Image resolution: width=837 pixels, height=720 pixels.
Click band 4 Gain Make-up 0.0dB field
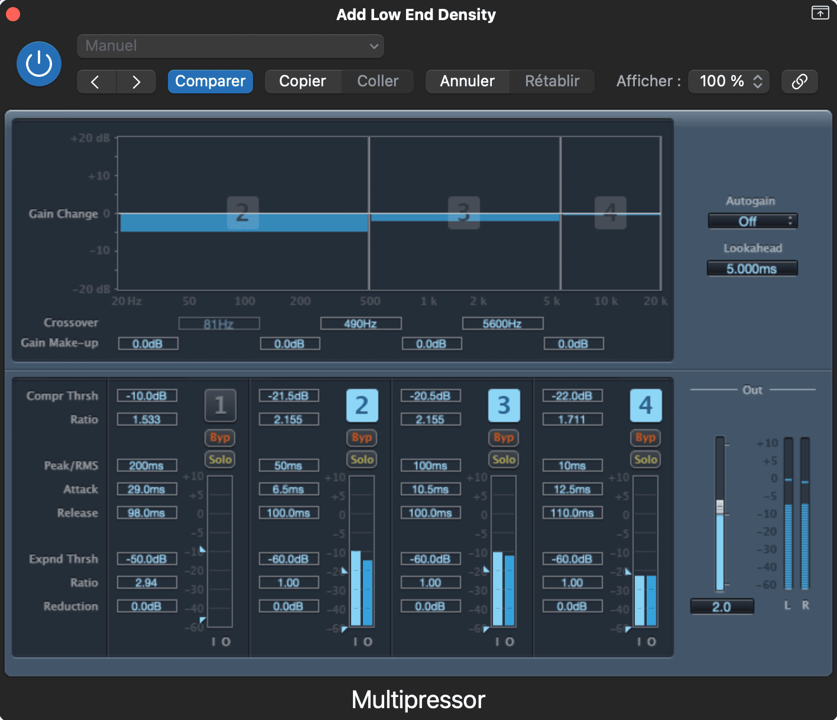[x=573, y=343]
